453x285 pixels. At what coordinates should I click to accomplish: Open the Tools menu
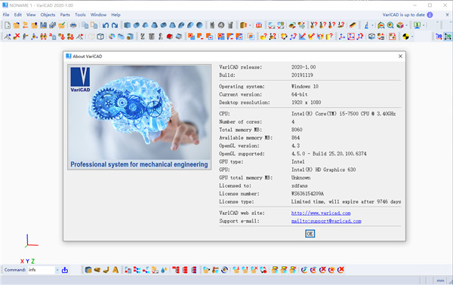pos(80,15)
